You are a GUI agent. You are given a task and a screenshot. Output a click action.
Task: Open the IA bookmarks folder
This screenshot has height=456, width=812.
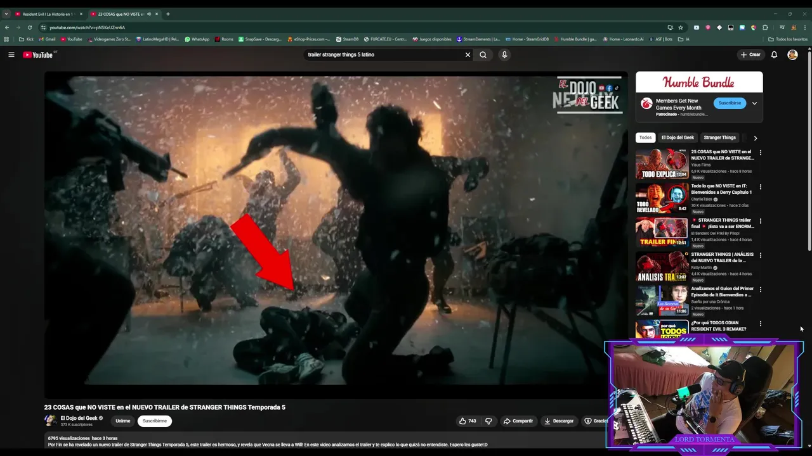[683, 39]
